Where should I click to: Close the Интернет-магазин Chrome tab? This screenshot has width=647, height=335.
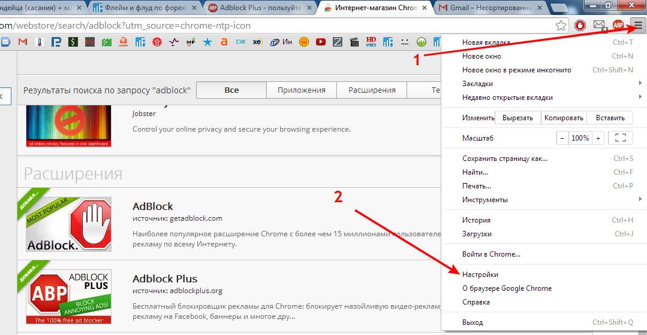(x=424, y=8)
